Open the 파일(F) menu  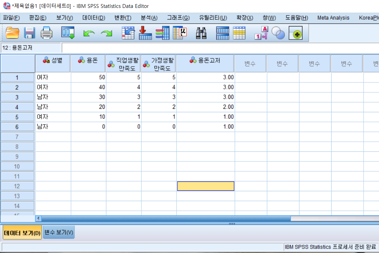point(11,18)
